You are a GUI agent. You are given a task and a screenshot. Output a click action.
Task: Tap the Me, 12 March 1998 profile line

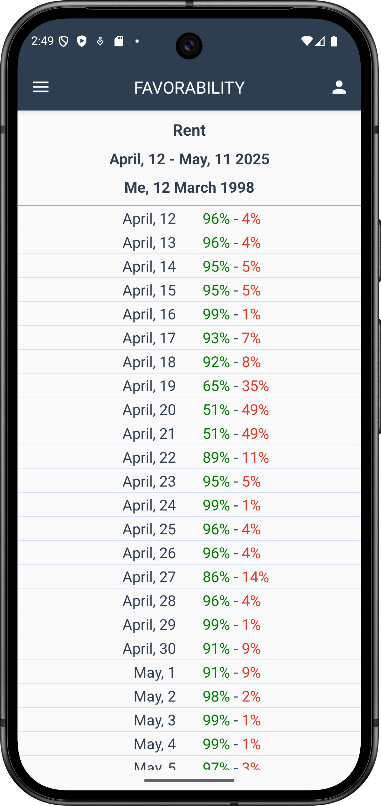[x=189, y=188]
